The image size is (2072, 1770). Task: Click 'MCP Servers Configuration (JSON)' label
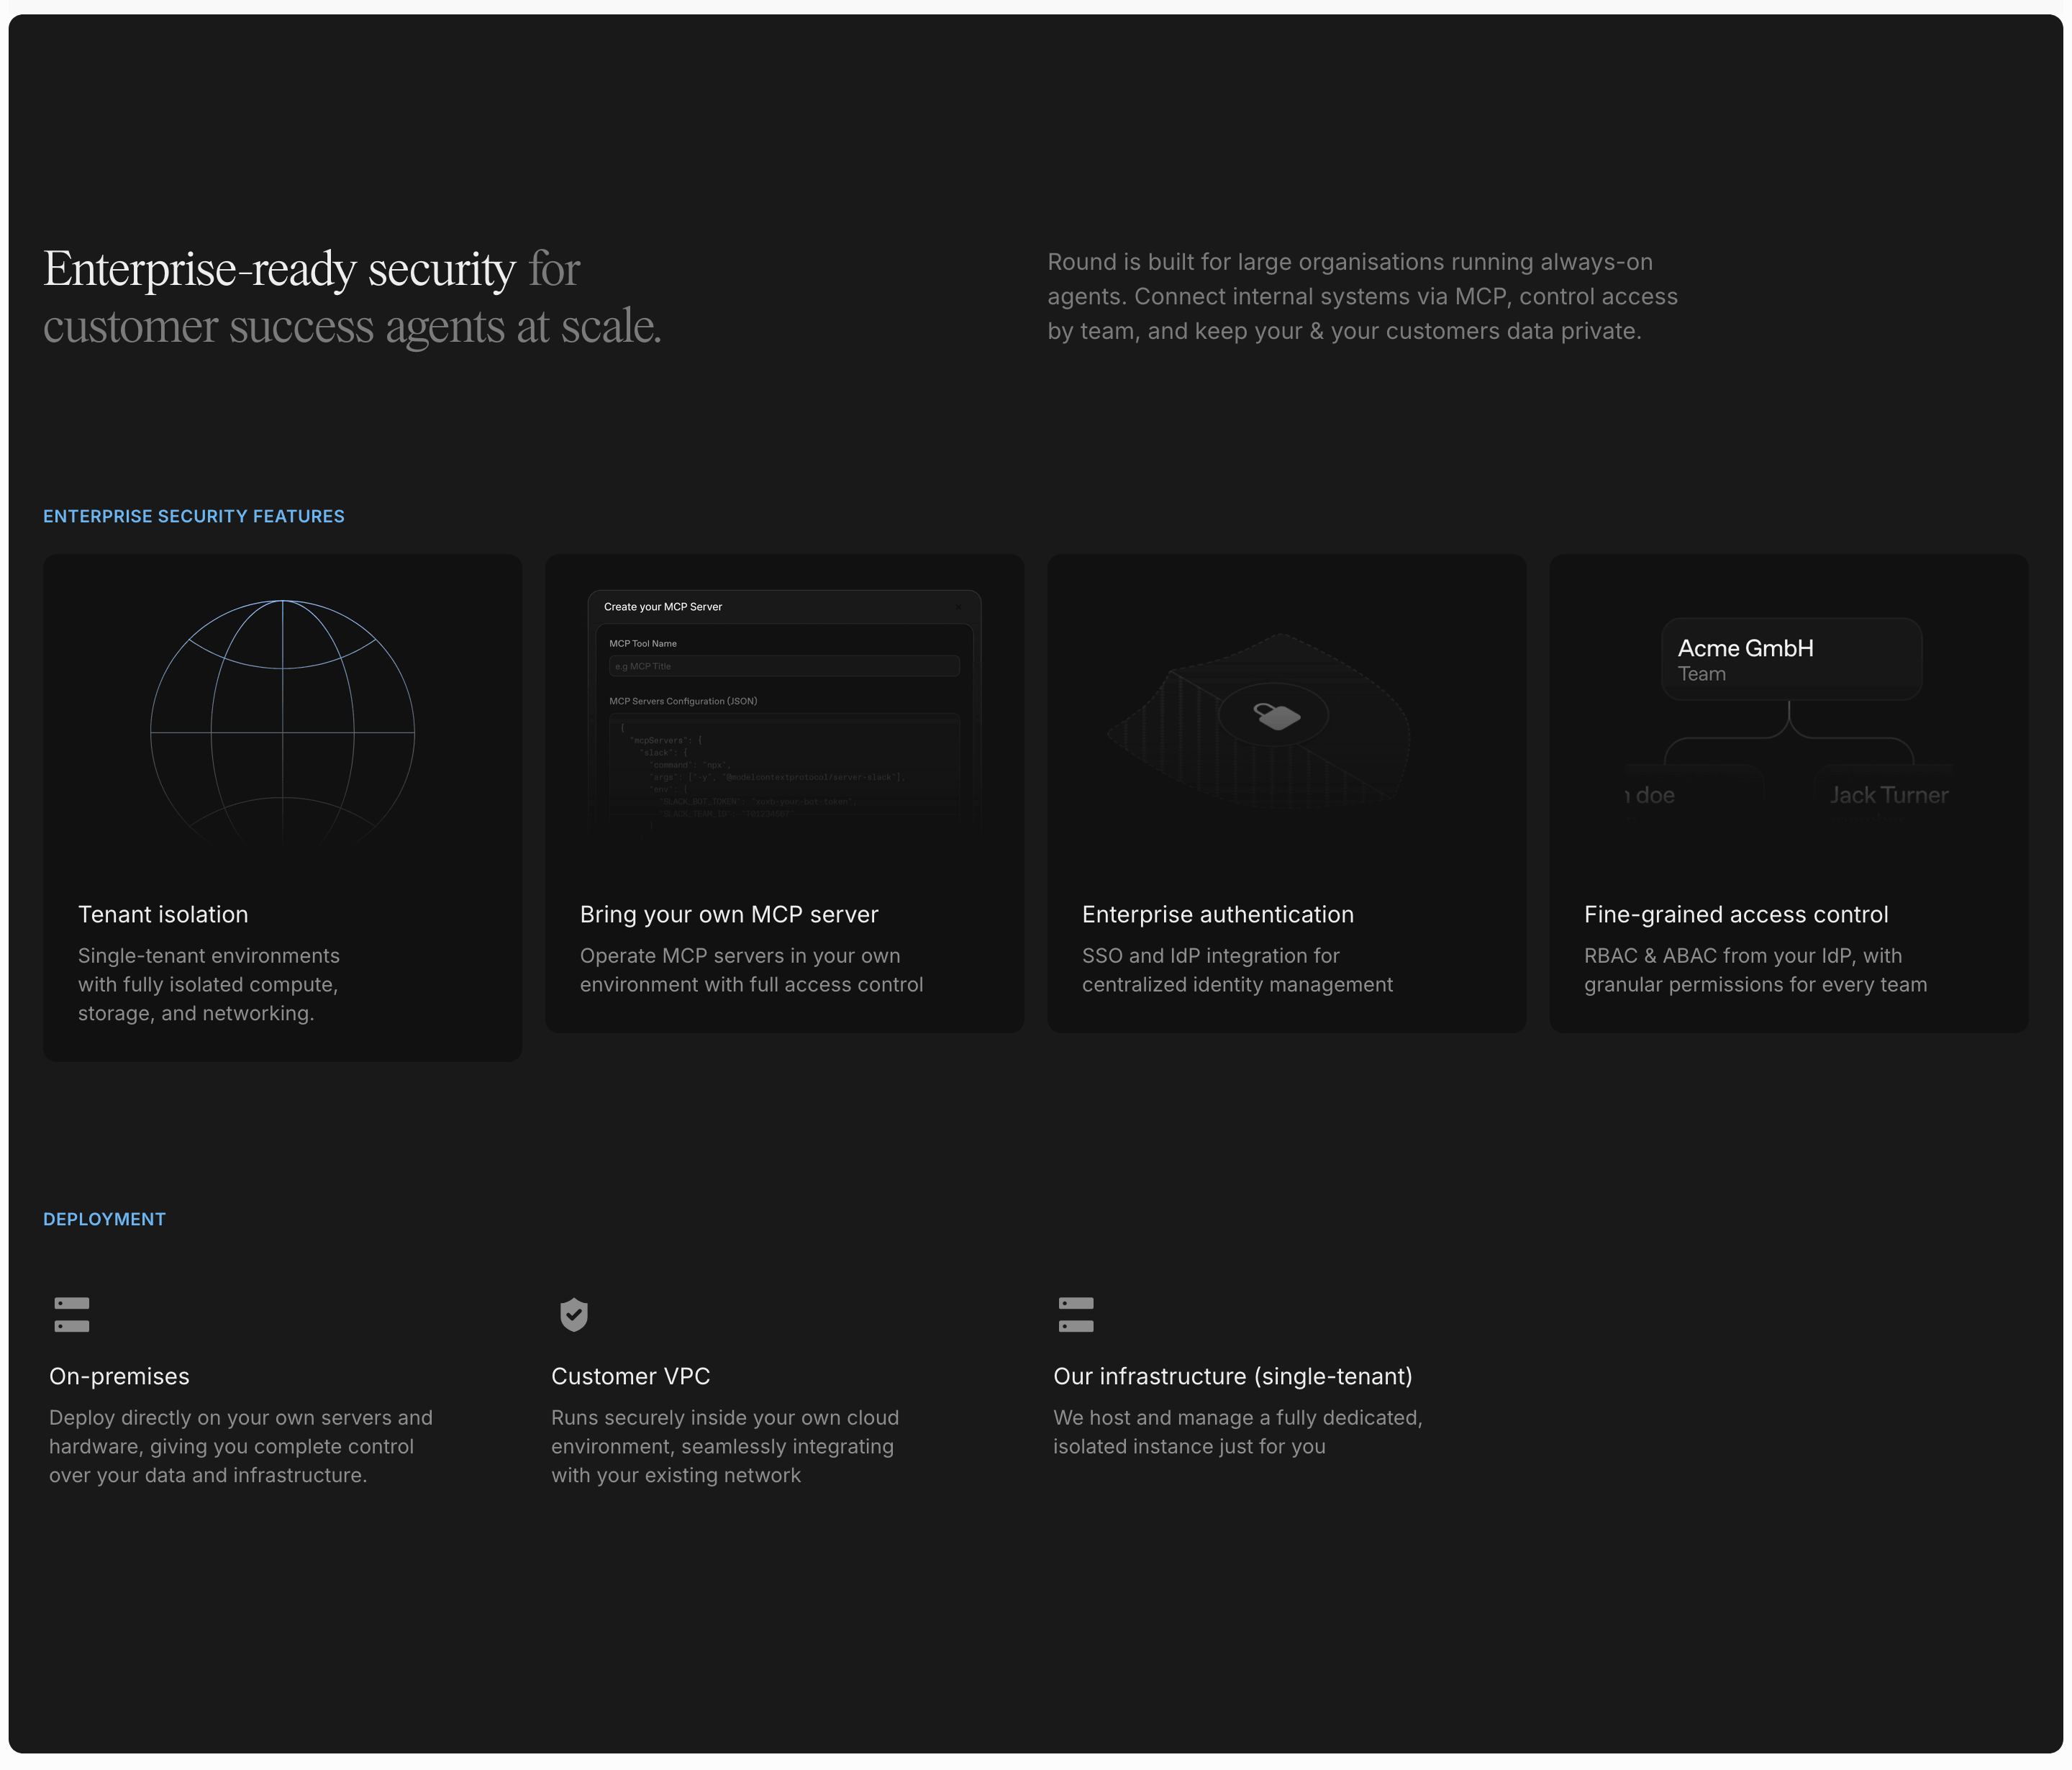683,701
